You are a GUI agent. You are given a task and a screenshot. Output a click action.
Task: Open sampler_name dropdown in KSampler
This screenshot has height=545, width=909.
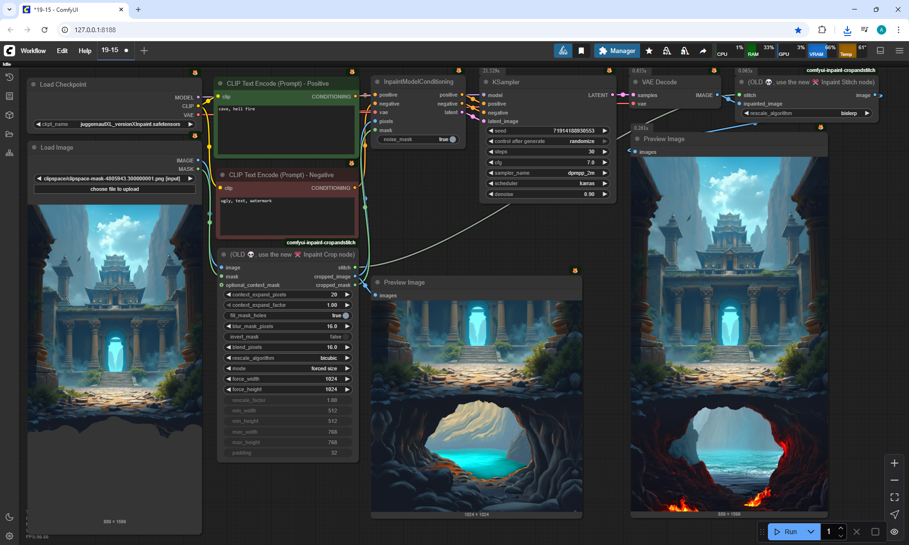[x=547, y=173]
